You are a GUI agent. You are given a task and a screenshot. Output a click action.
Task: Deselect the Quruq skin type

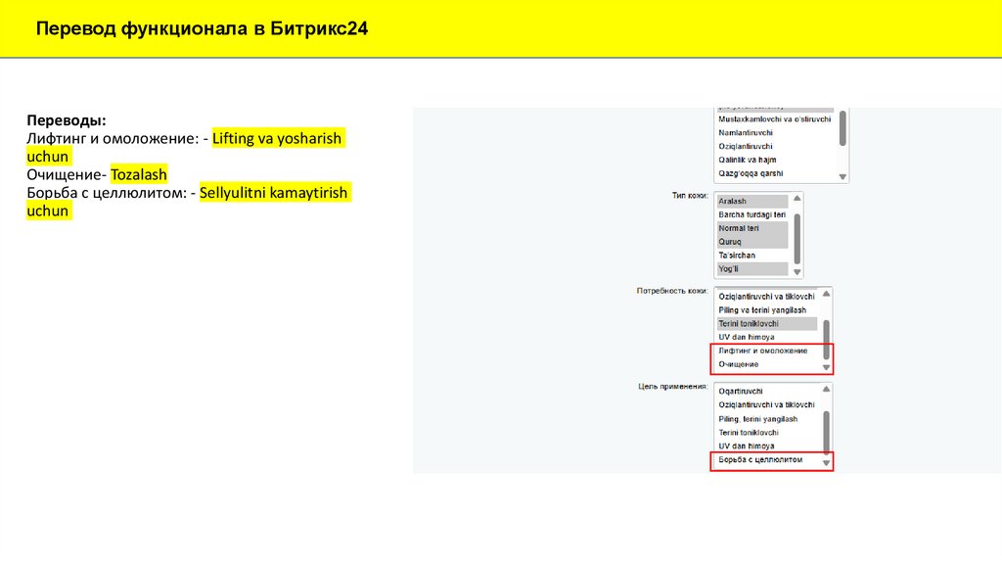(752, 242)
